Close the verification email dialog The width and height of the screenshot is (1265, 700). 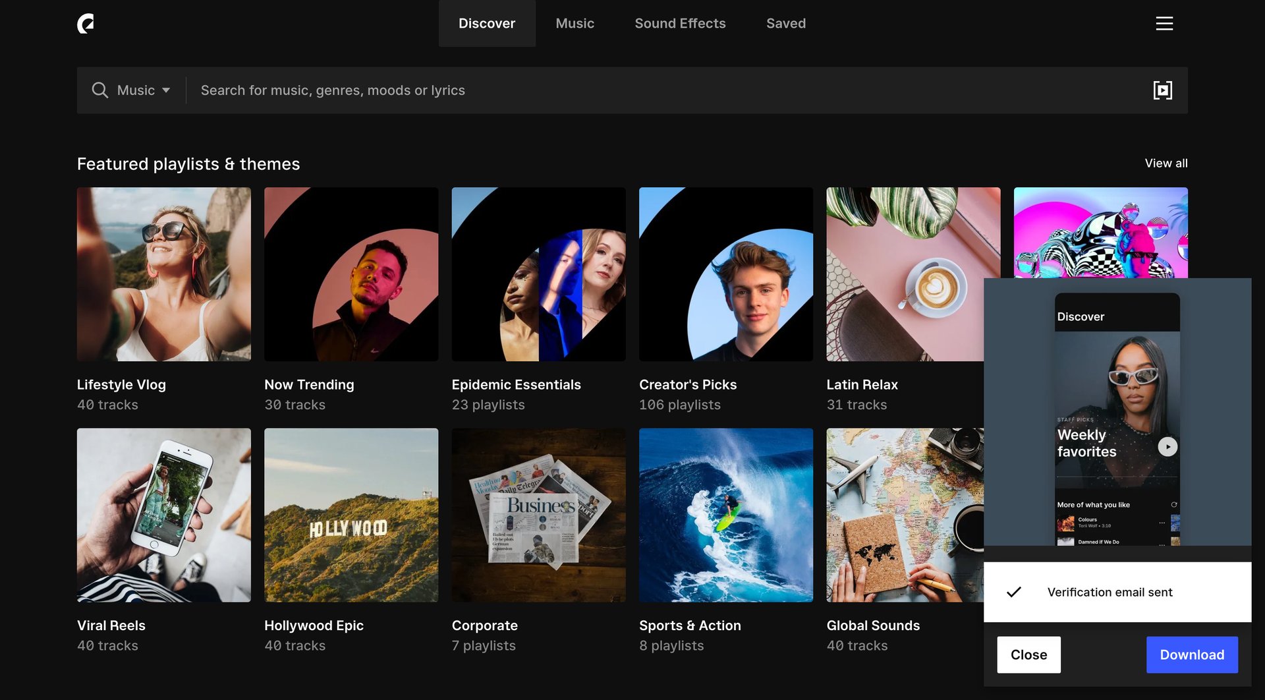pyautogui.click(x=1028, y=655)
